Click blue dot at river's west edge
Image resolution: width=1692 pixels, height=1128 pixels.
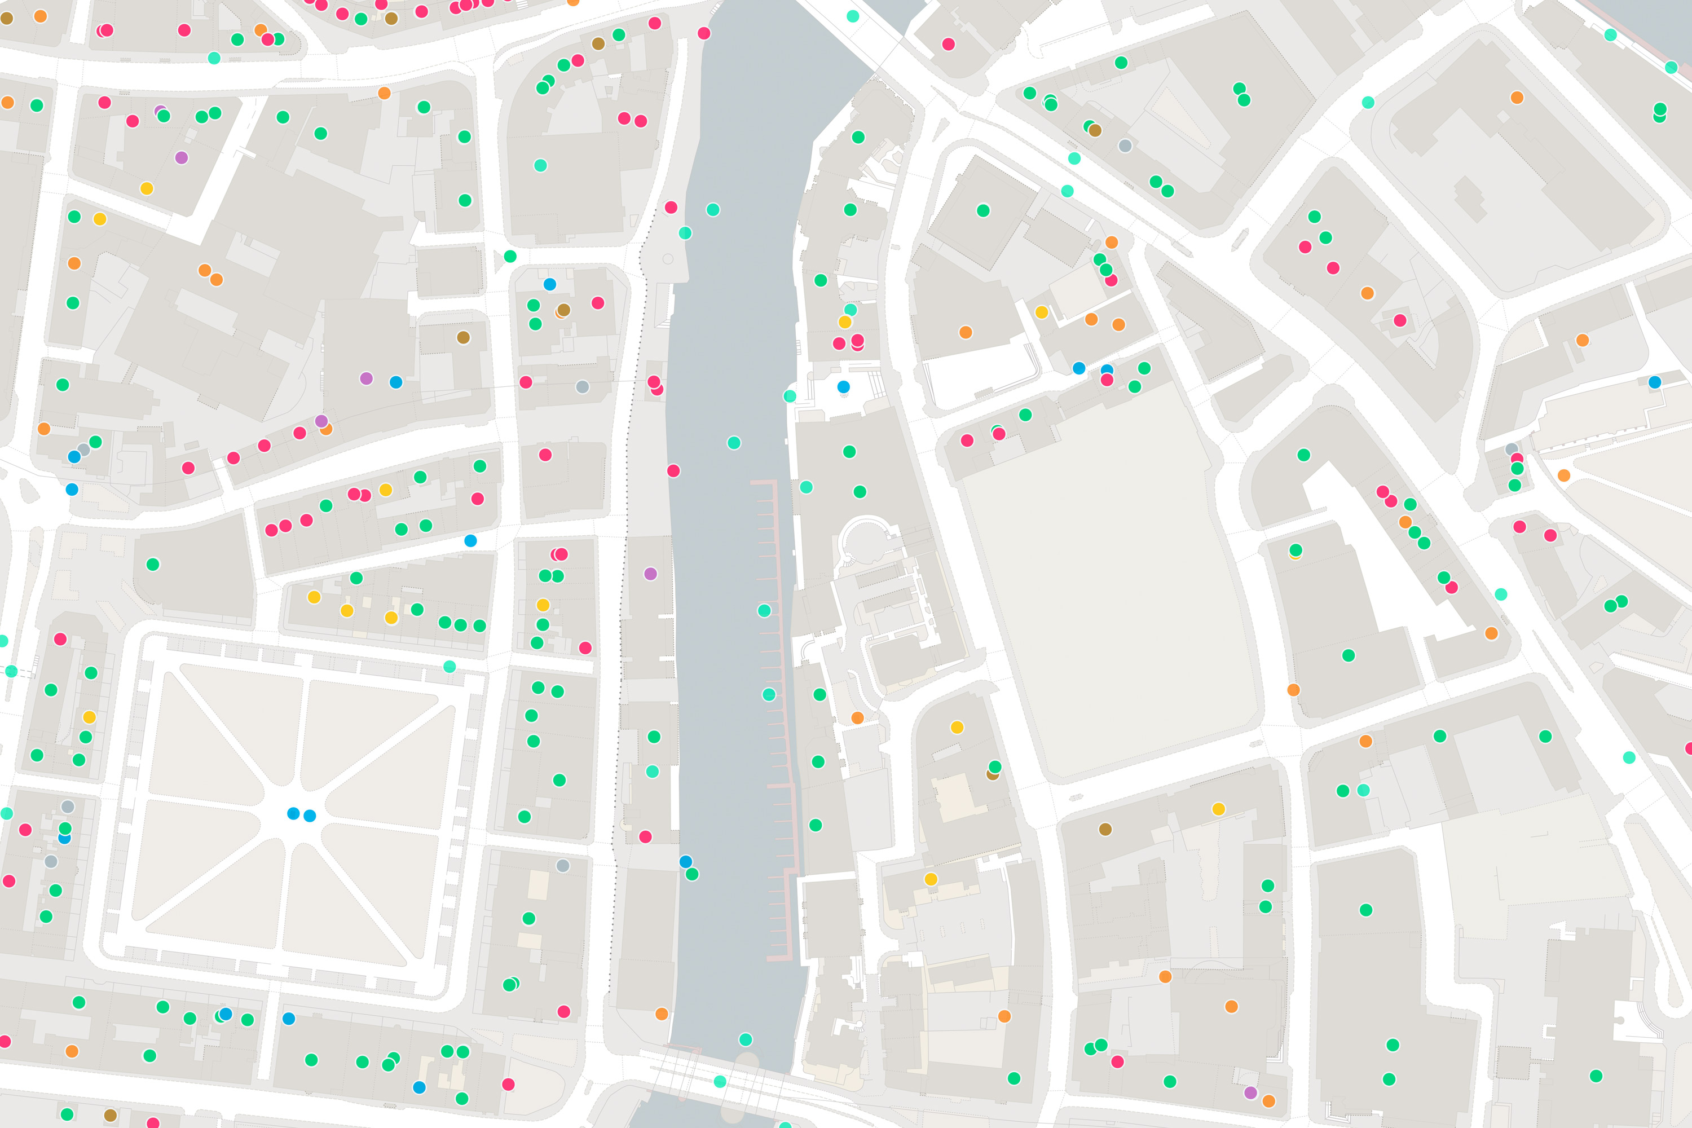pyautogui.click(x=686, y=861)
